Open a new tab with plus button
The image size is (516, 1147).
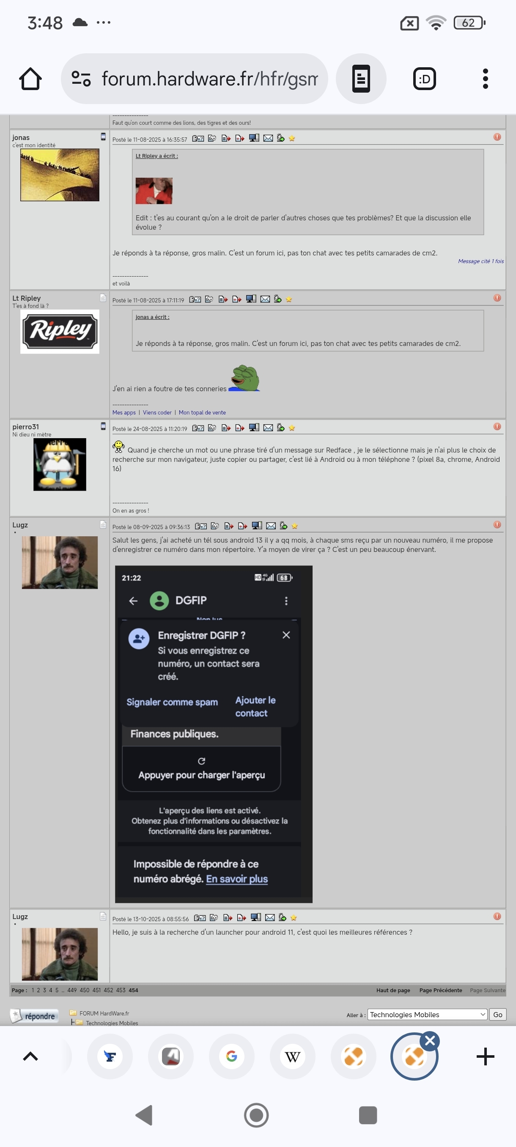point(485,1056)
